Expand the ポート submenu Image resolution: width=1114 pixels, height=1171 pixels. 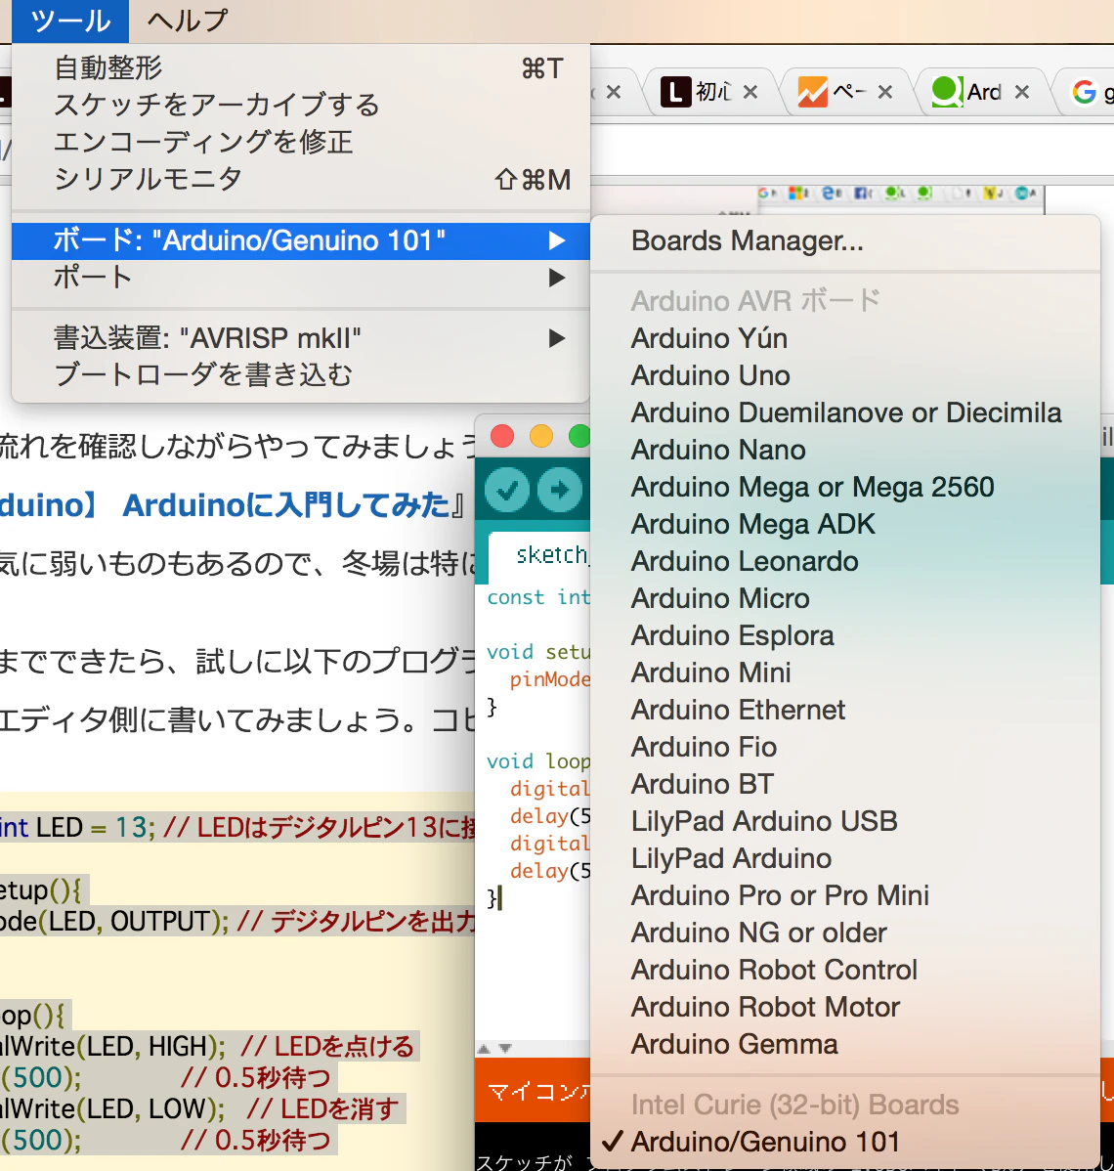point(301,278)
